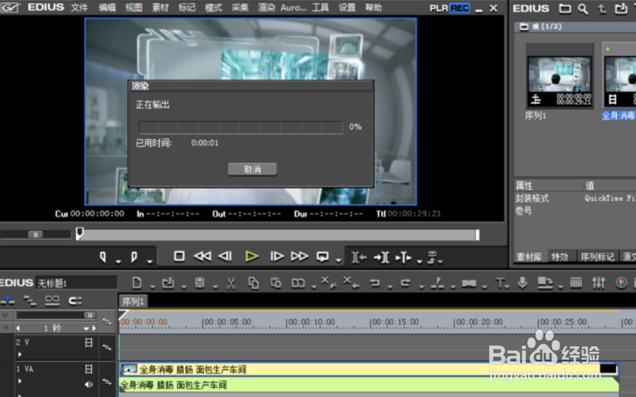This screenshot has width=636, height=397.
Task: Expand loop playback dropdown arrow
Action: click(338, 261)
